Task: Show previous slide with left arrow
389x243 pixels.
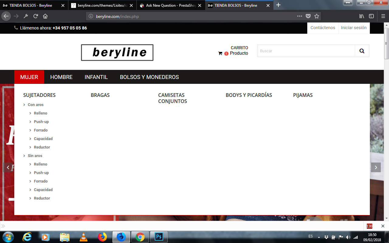Action: (x=8, y=167)
